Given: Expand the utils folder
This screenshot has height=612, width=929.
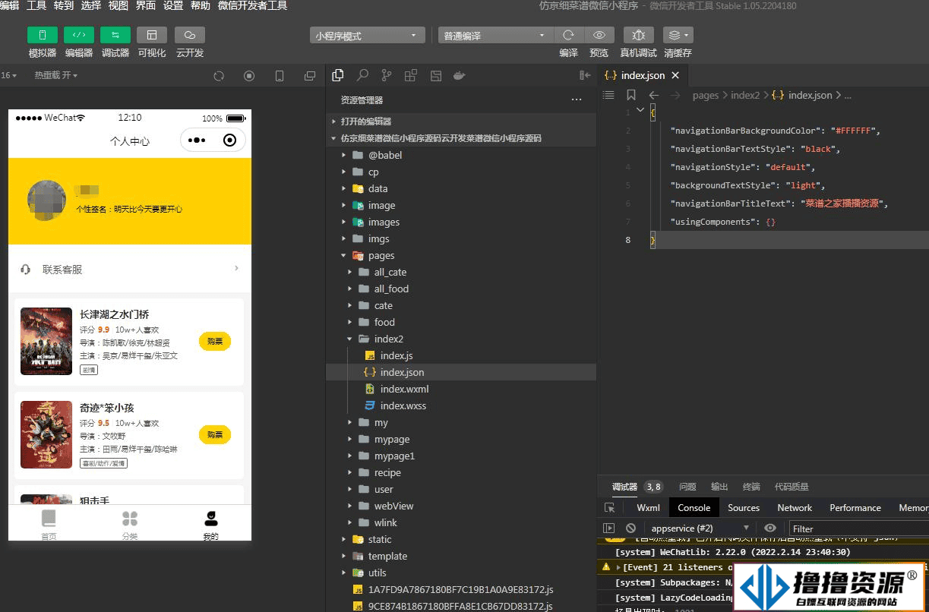Looking at the screenshot, I should pos(461,573).
